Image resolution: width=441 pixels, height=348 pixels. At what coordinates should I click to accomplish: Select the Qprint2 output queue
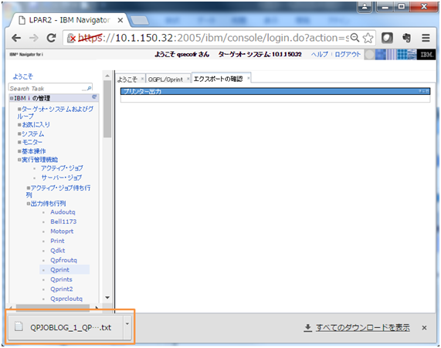click(x=62, y=289)
